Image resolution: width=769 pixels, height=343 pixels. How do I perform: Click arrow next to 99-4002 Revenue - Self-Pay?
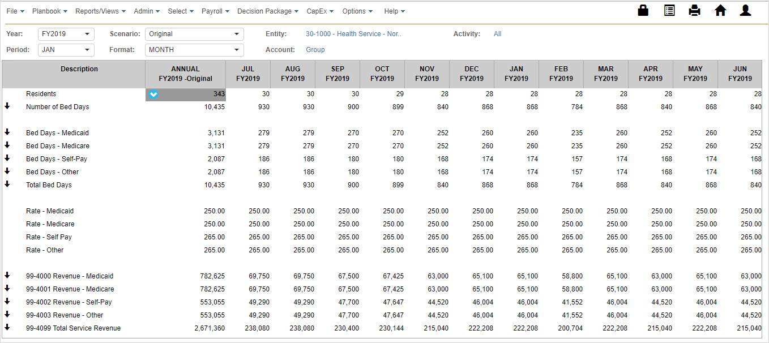[x=7, y=302]
